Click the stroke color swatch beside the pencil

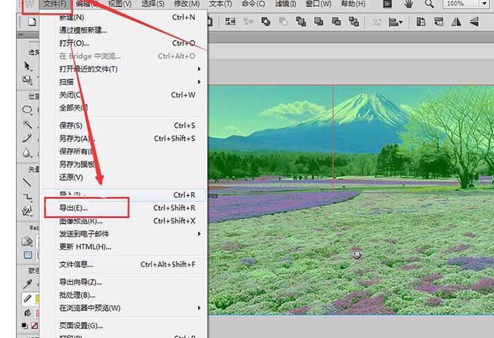click(37, 298)
